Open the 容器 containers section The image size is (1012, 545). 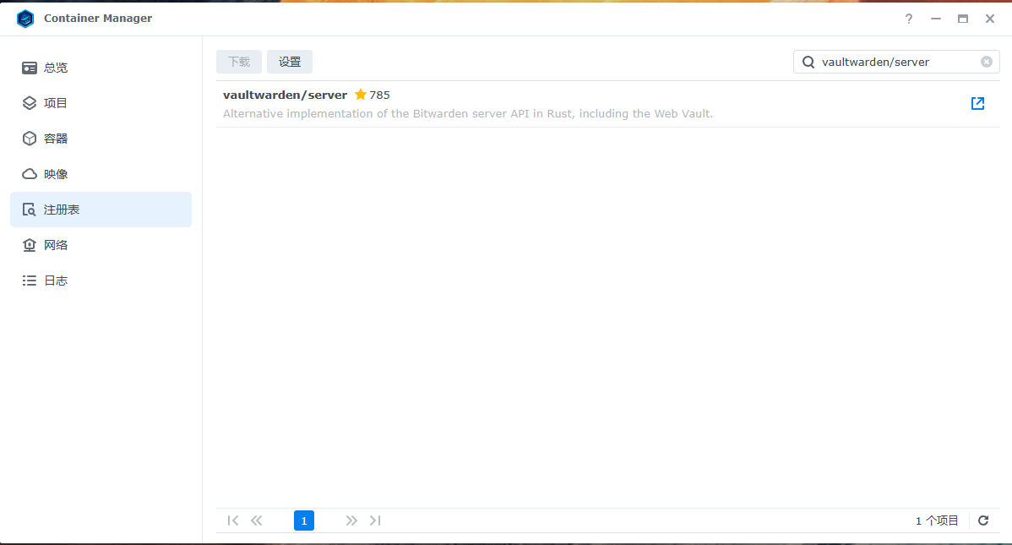(56, 139)
